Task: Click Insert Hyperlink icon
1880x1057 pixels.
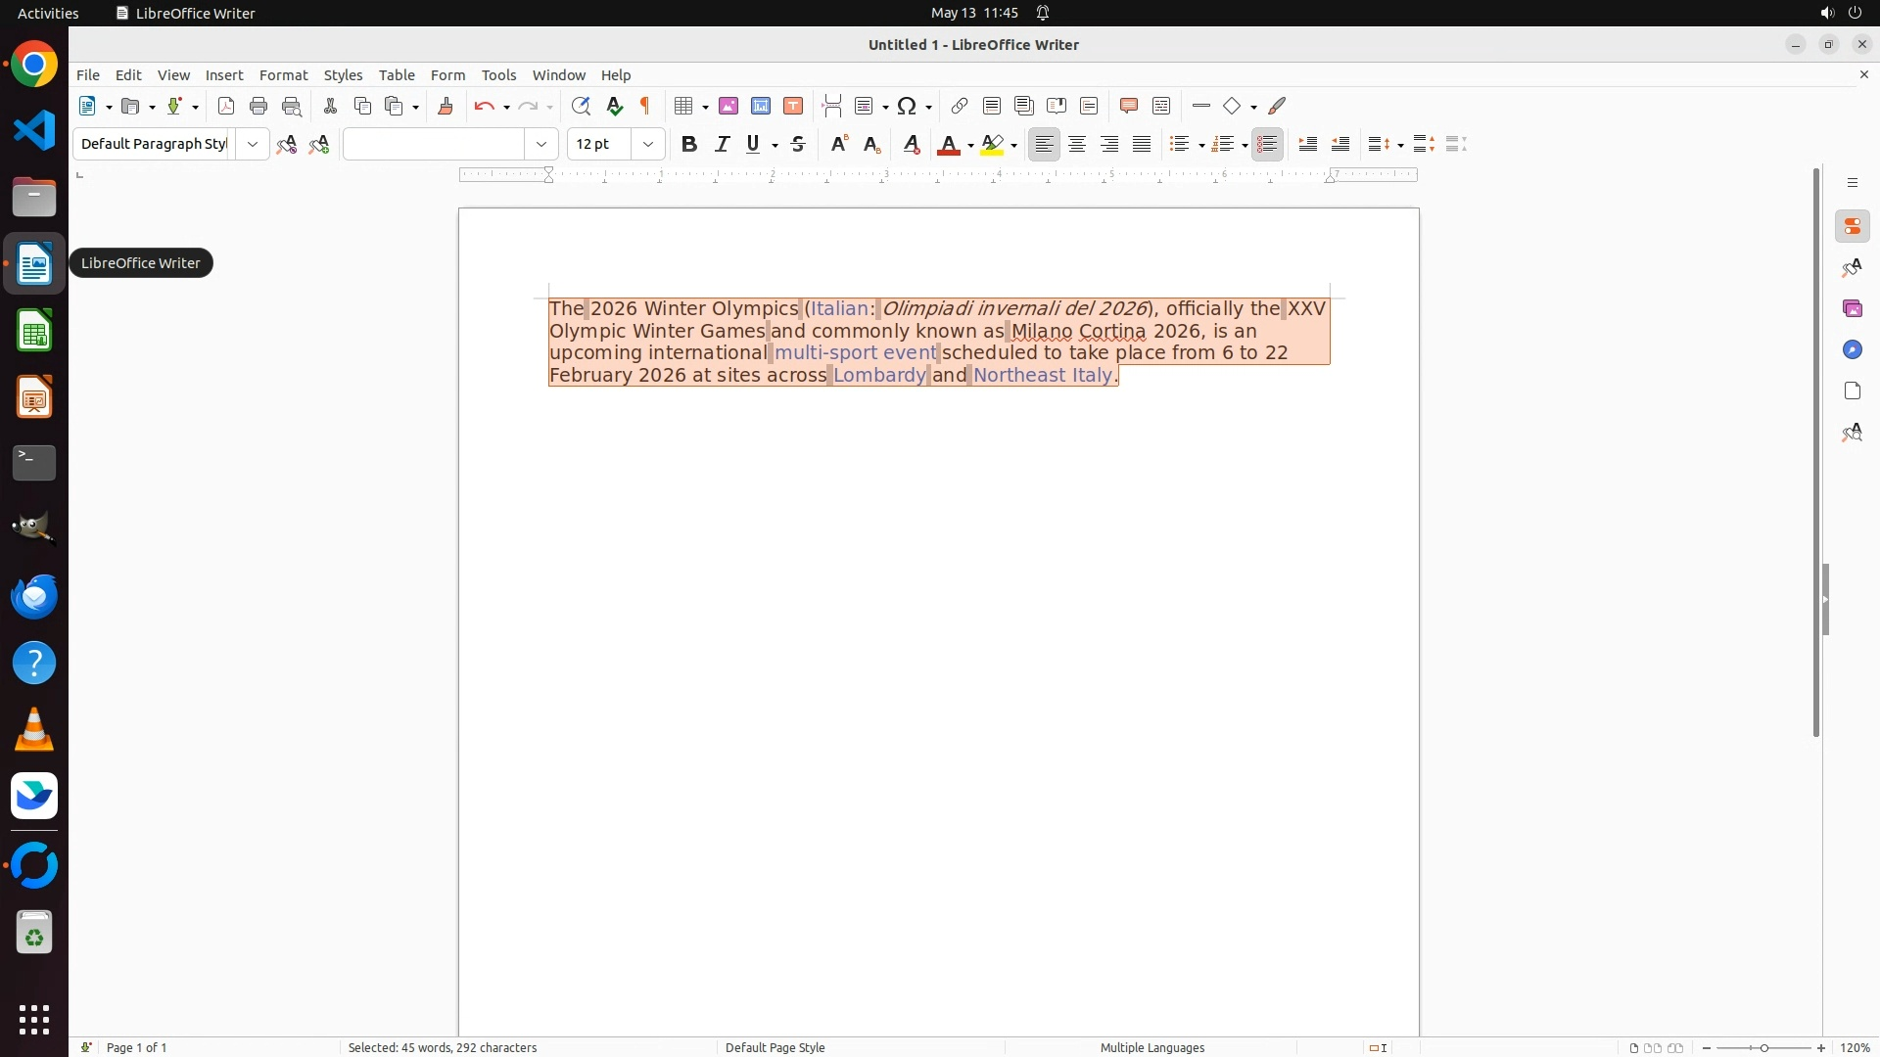Action: (960, 106)
